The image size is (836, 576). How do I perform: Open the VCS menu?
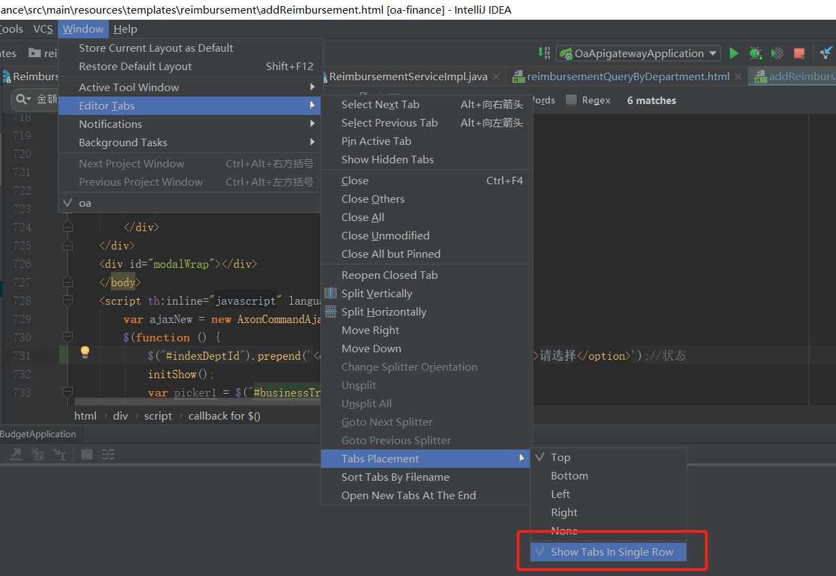pyautogui.click(x=43, y=29)
